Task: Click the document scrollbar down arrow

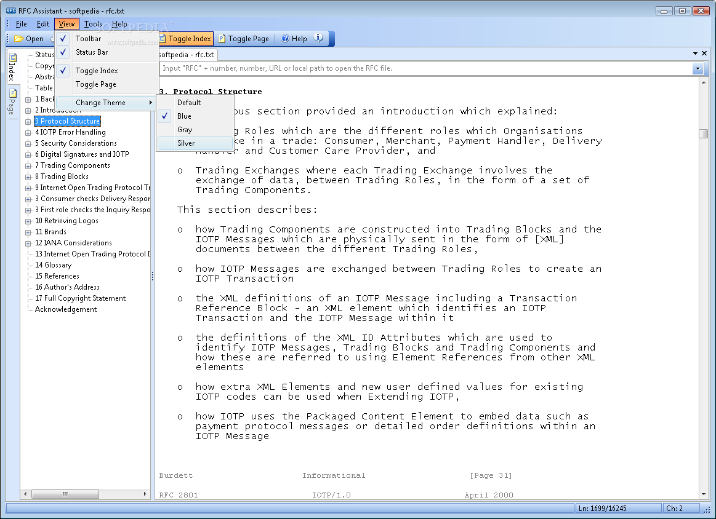Action: coord(703,494)
